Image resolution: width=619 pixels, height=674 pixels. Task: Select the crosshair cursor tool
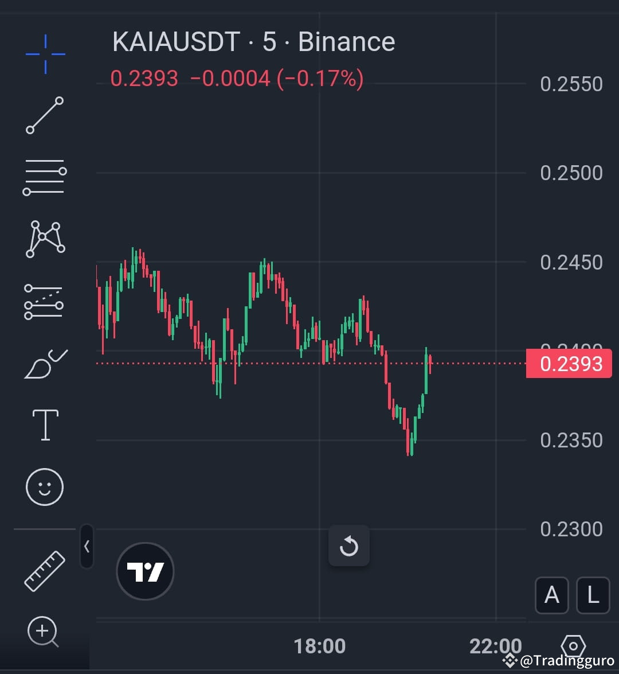(x=45, y=53)
